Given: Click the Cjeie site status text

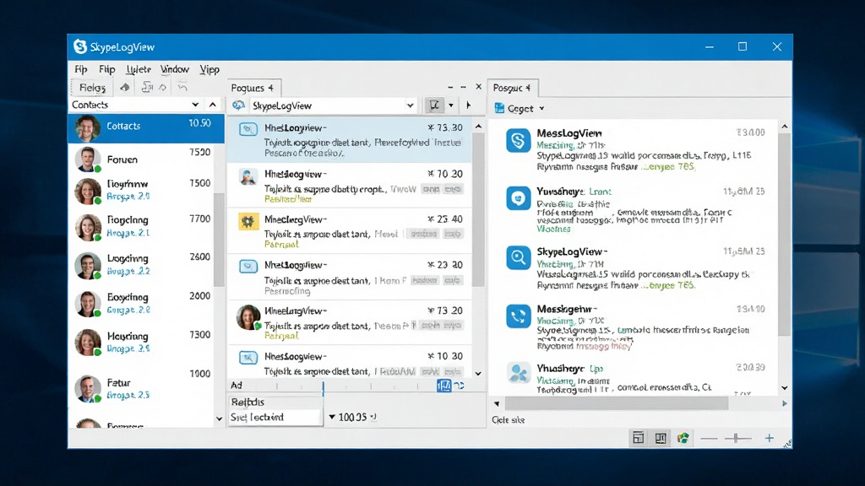Looking at the screenshot, I should click(508, 420).
